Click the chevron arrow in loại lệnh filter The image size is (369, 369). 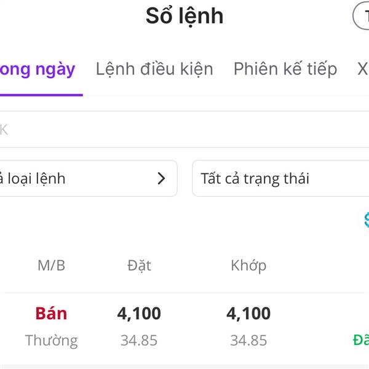[161, 179]
